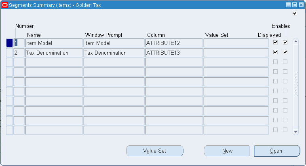Click the Item Model name field
Viewport: 306px width, 166px height.
[54, 43]
